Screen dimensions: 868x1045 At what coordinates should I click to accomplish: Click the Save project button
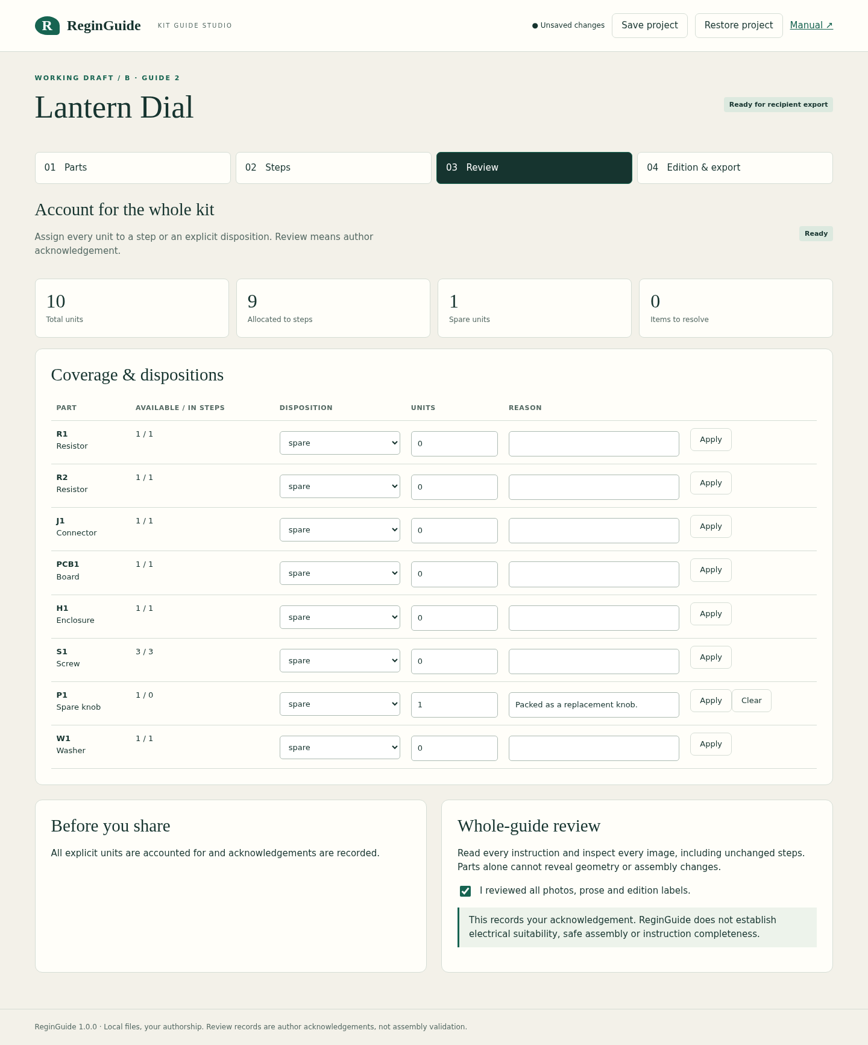click(650, 25)
